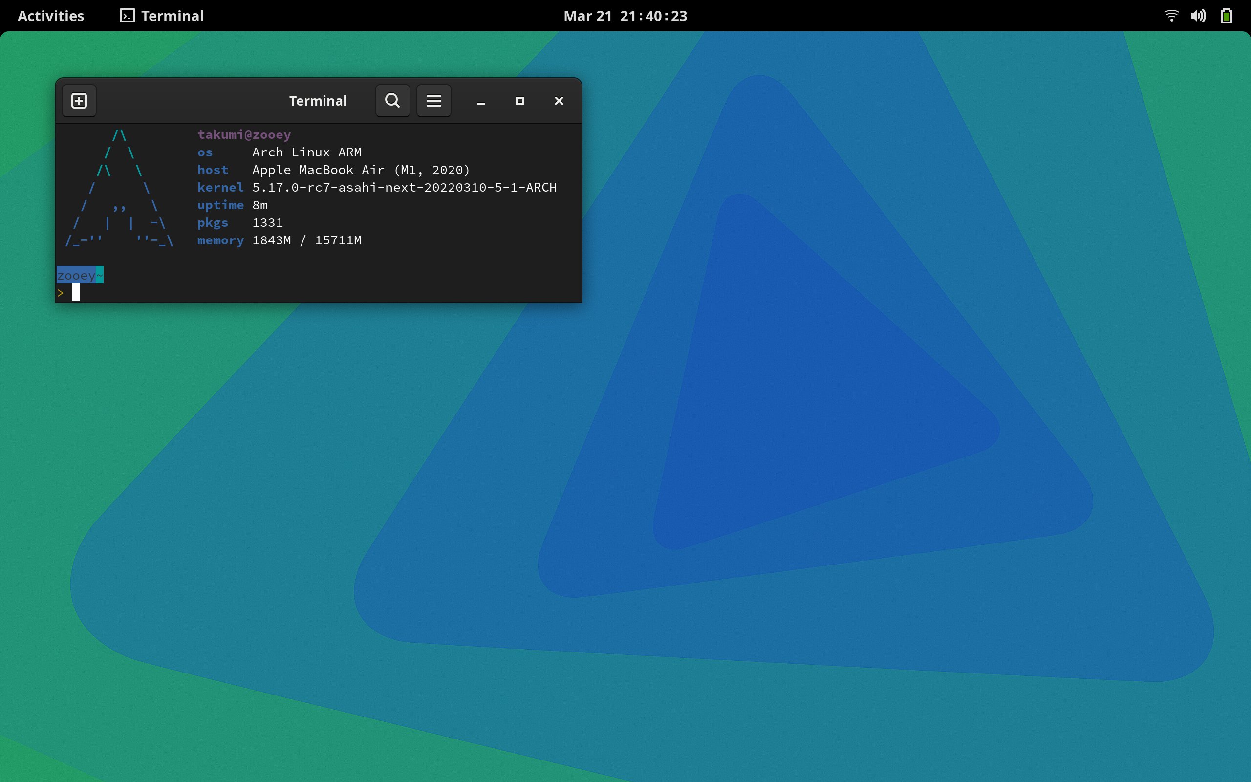The width and height of the screenshot is (1251, 782).
Task: Click the terminal cursor at the prompt
Action: (x=76, y=293)
